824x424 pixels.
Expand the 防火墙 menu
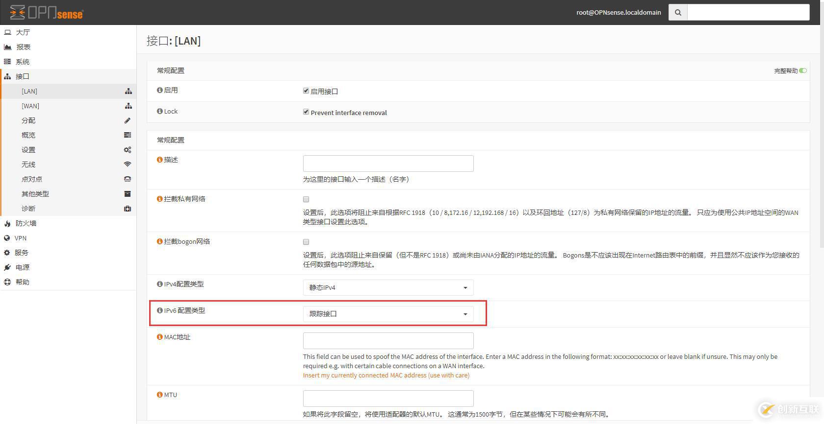[x=26, y=223]
